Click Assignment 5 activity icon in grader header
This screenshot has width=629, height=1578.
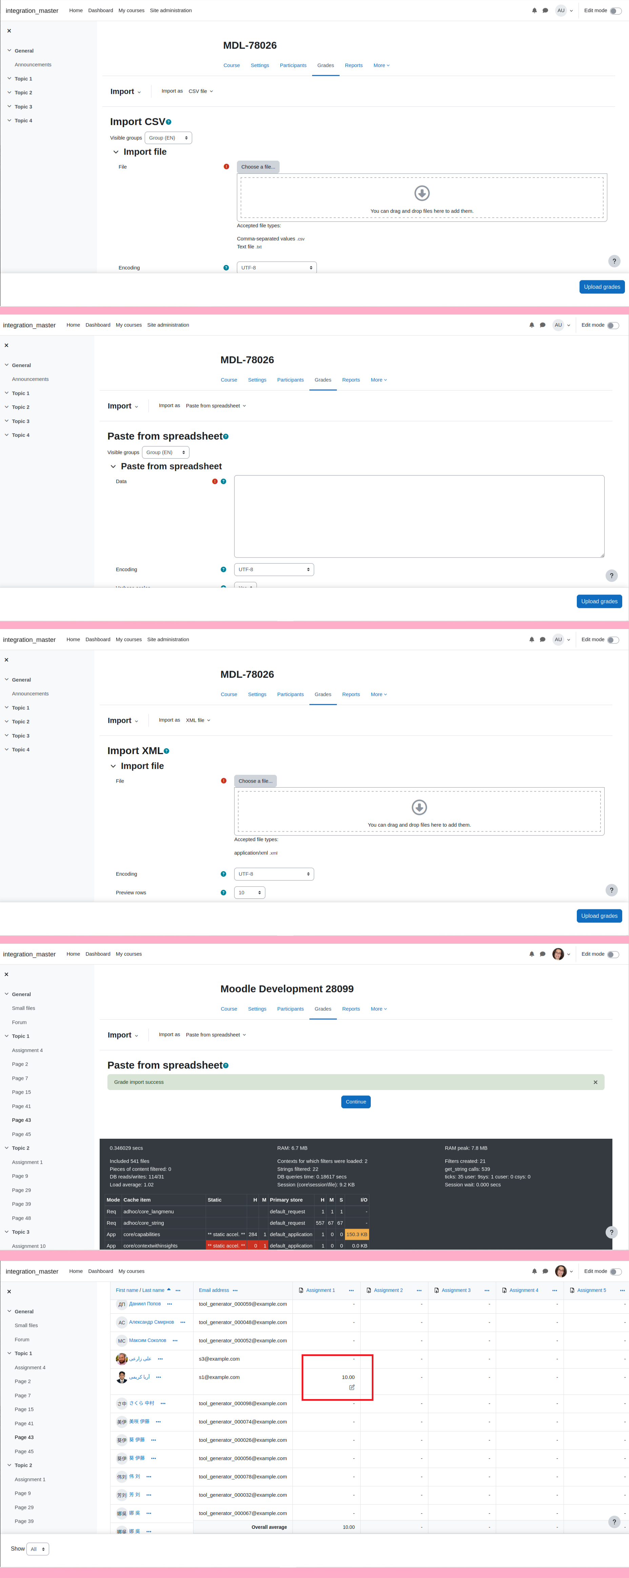pyautogui.click(x=572, y=1290)
